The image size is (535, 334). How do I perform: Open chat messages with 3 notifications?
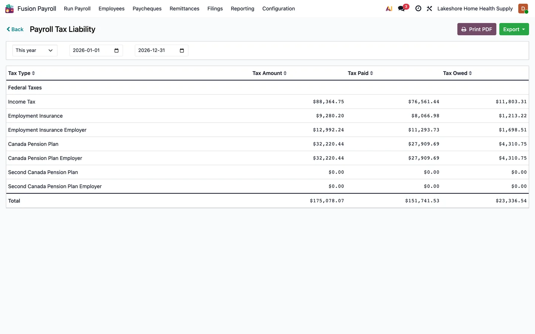point(403,8)
